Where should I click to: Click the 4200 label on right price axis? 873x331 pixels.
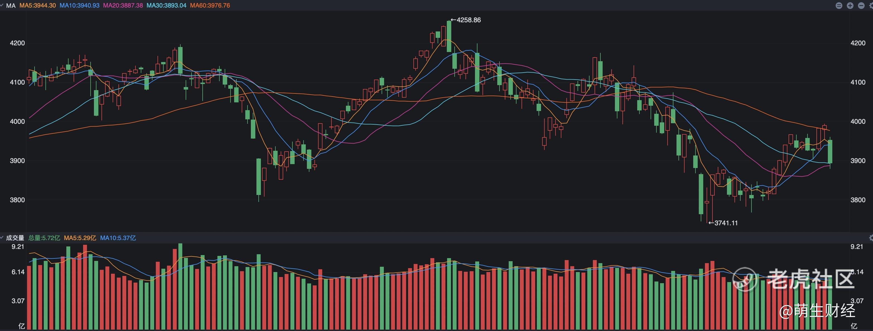point(858,43)
